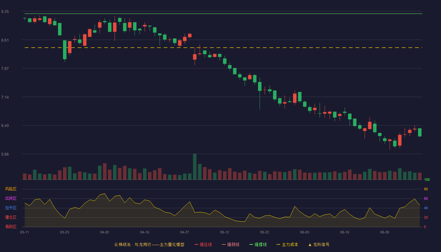The width and height of the screenshot is (441, 252).
Task: Click the 建仓区 zone label
Action: [11, 217]
